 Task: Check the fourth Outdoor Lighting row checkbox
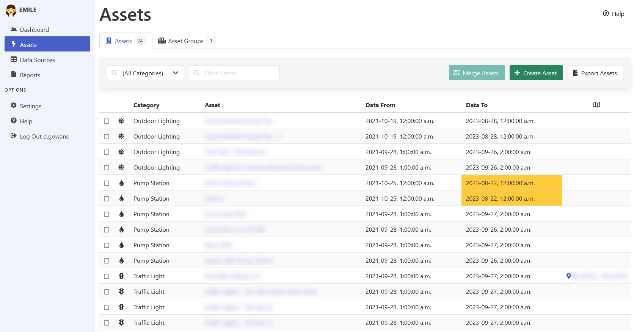(x=107, y=168)
